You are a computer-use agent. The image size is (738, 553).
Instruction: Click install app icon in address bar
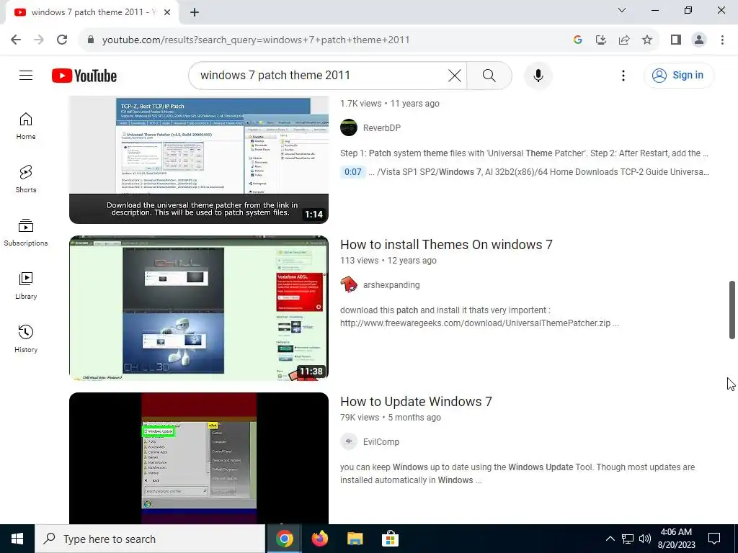click(601, 40)
